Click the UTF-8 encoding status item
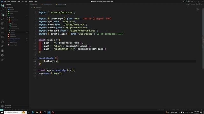Image resolution: width=204 pixels, height=114 pixels. pyautogui.click(x=173, y=110)
